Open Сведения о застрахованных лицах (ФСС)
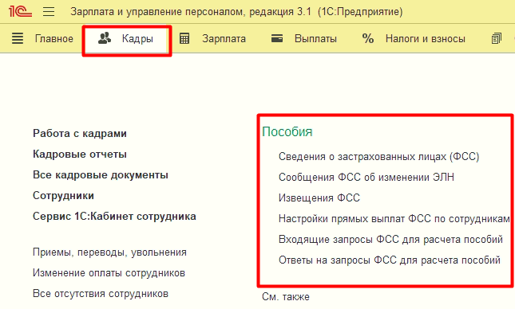The width and height of the screenshot is (515, 309). [378, 157]
